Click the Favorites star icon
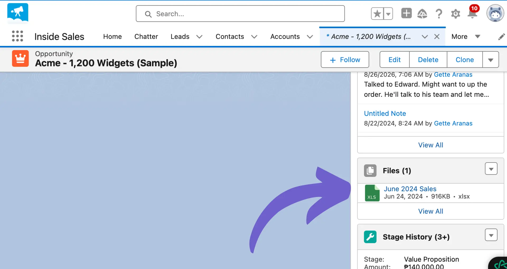This screenshot has height=269, width=507. point(377,14)
